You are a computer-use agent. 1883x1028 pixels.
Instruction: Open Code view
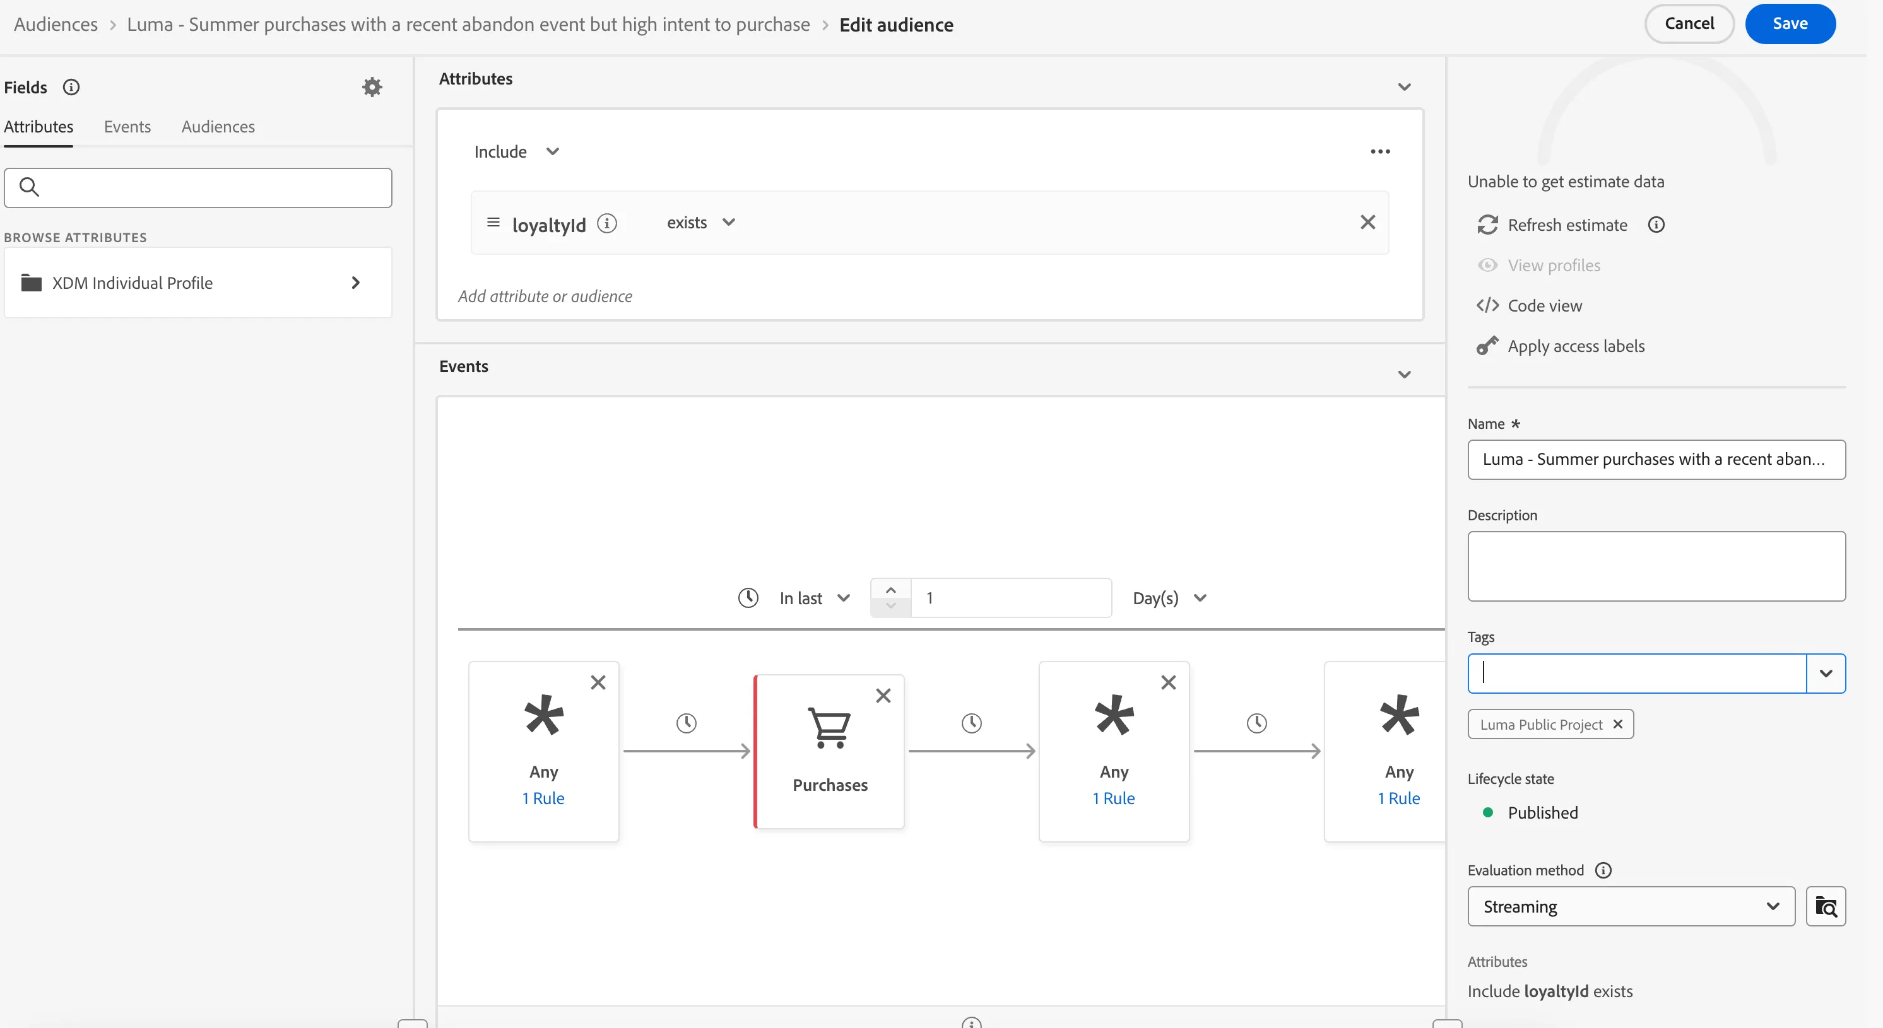(x=1528, y=305)
